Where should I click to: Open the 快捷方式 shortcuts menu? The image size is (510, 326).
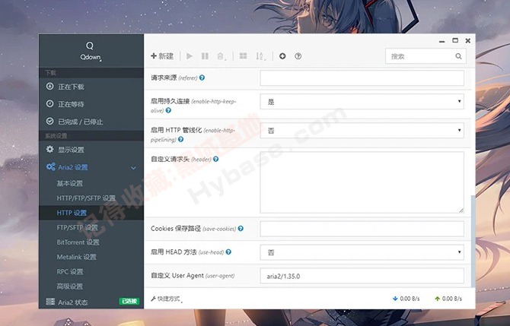point(167,299)
